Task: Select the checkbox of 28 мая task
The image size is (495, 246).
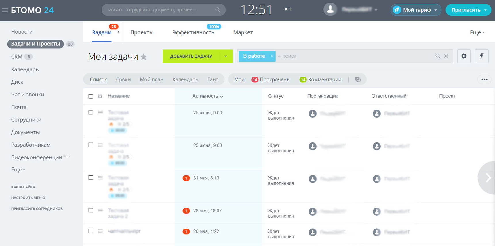Action: pos(91,210)
